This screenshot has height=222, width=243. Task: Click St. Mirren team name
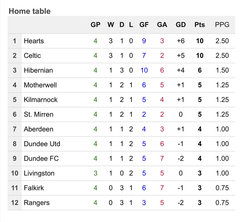tap(38, 115)
